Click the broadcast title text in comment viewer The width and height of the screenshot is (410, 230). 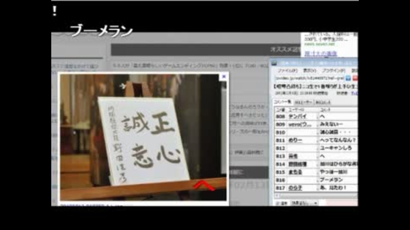pos(315,86)
